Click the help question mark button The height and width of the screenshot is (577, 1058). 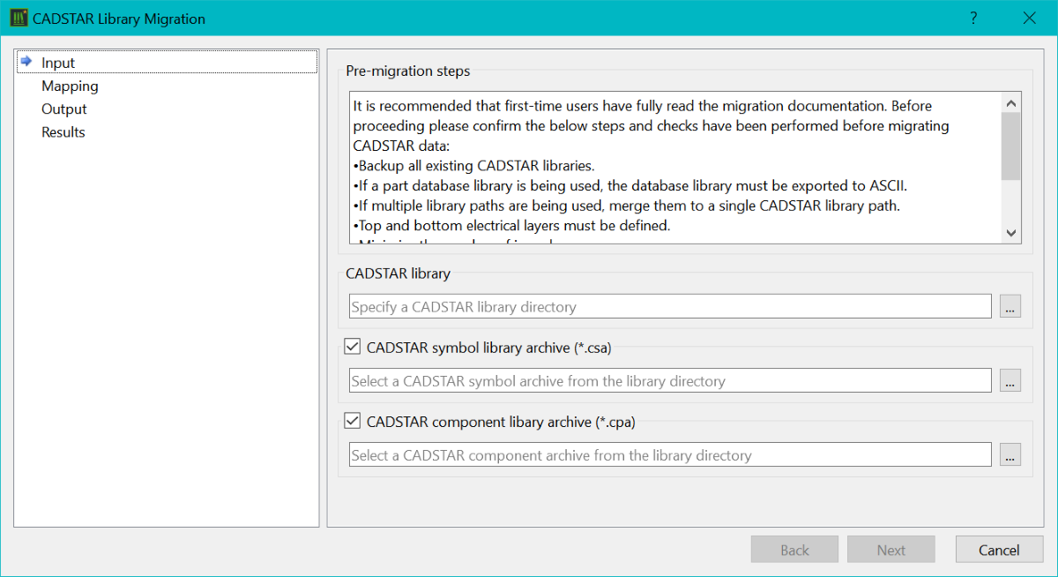coord(973,19)
